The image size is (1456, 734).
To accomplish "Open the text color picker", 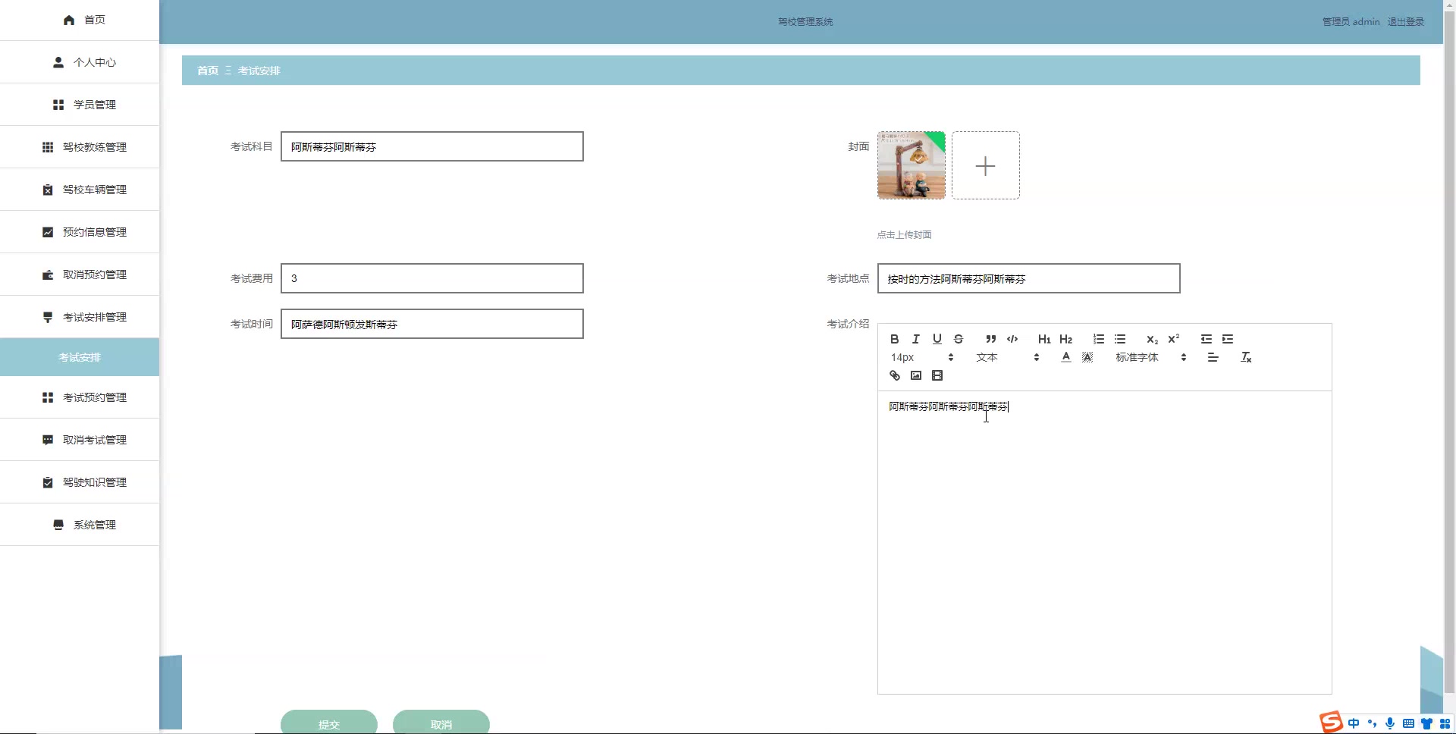I will point(1065,356).
